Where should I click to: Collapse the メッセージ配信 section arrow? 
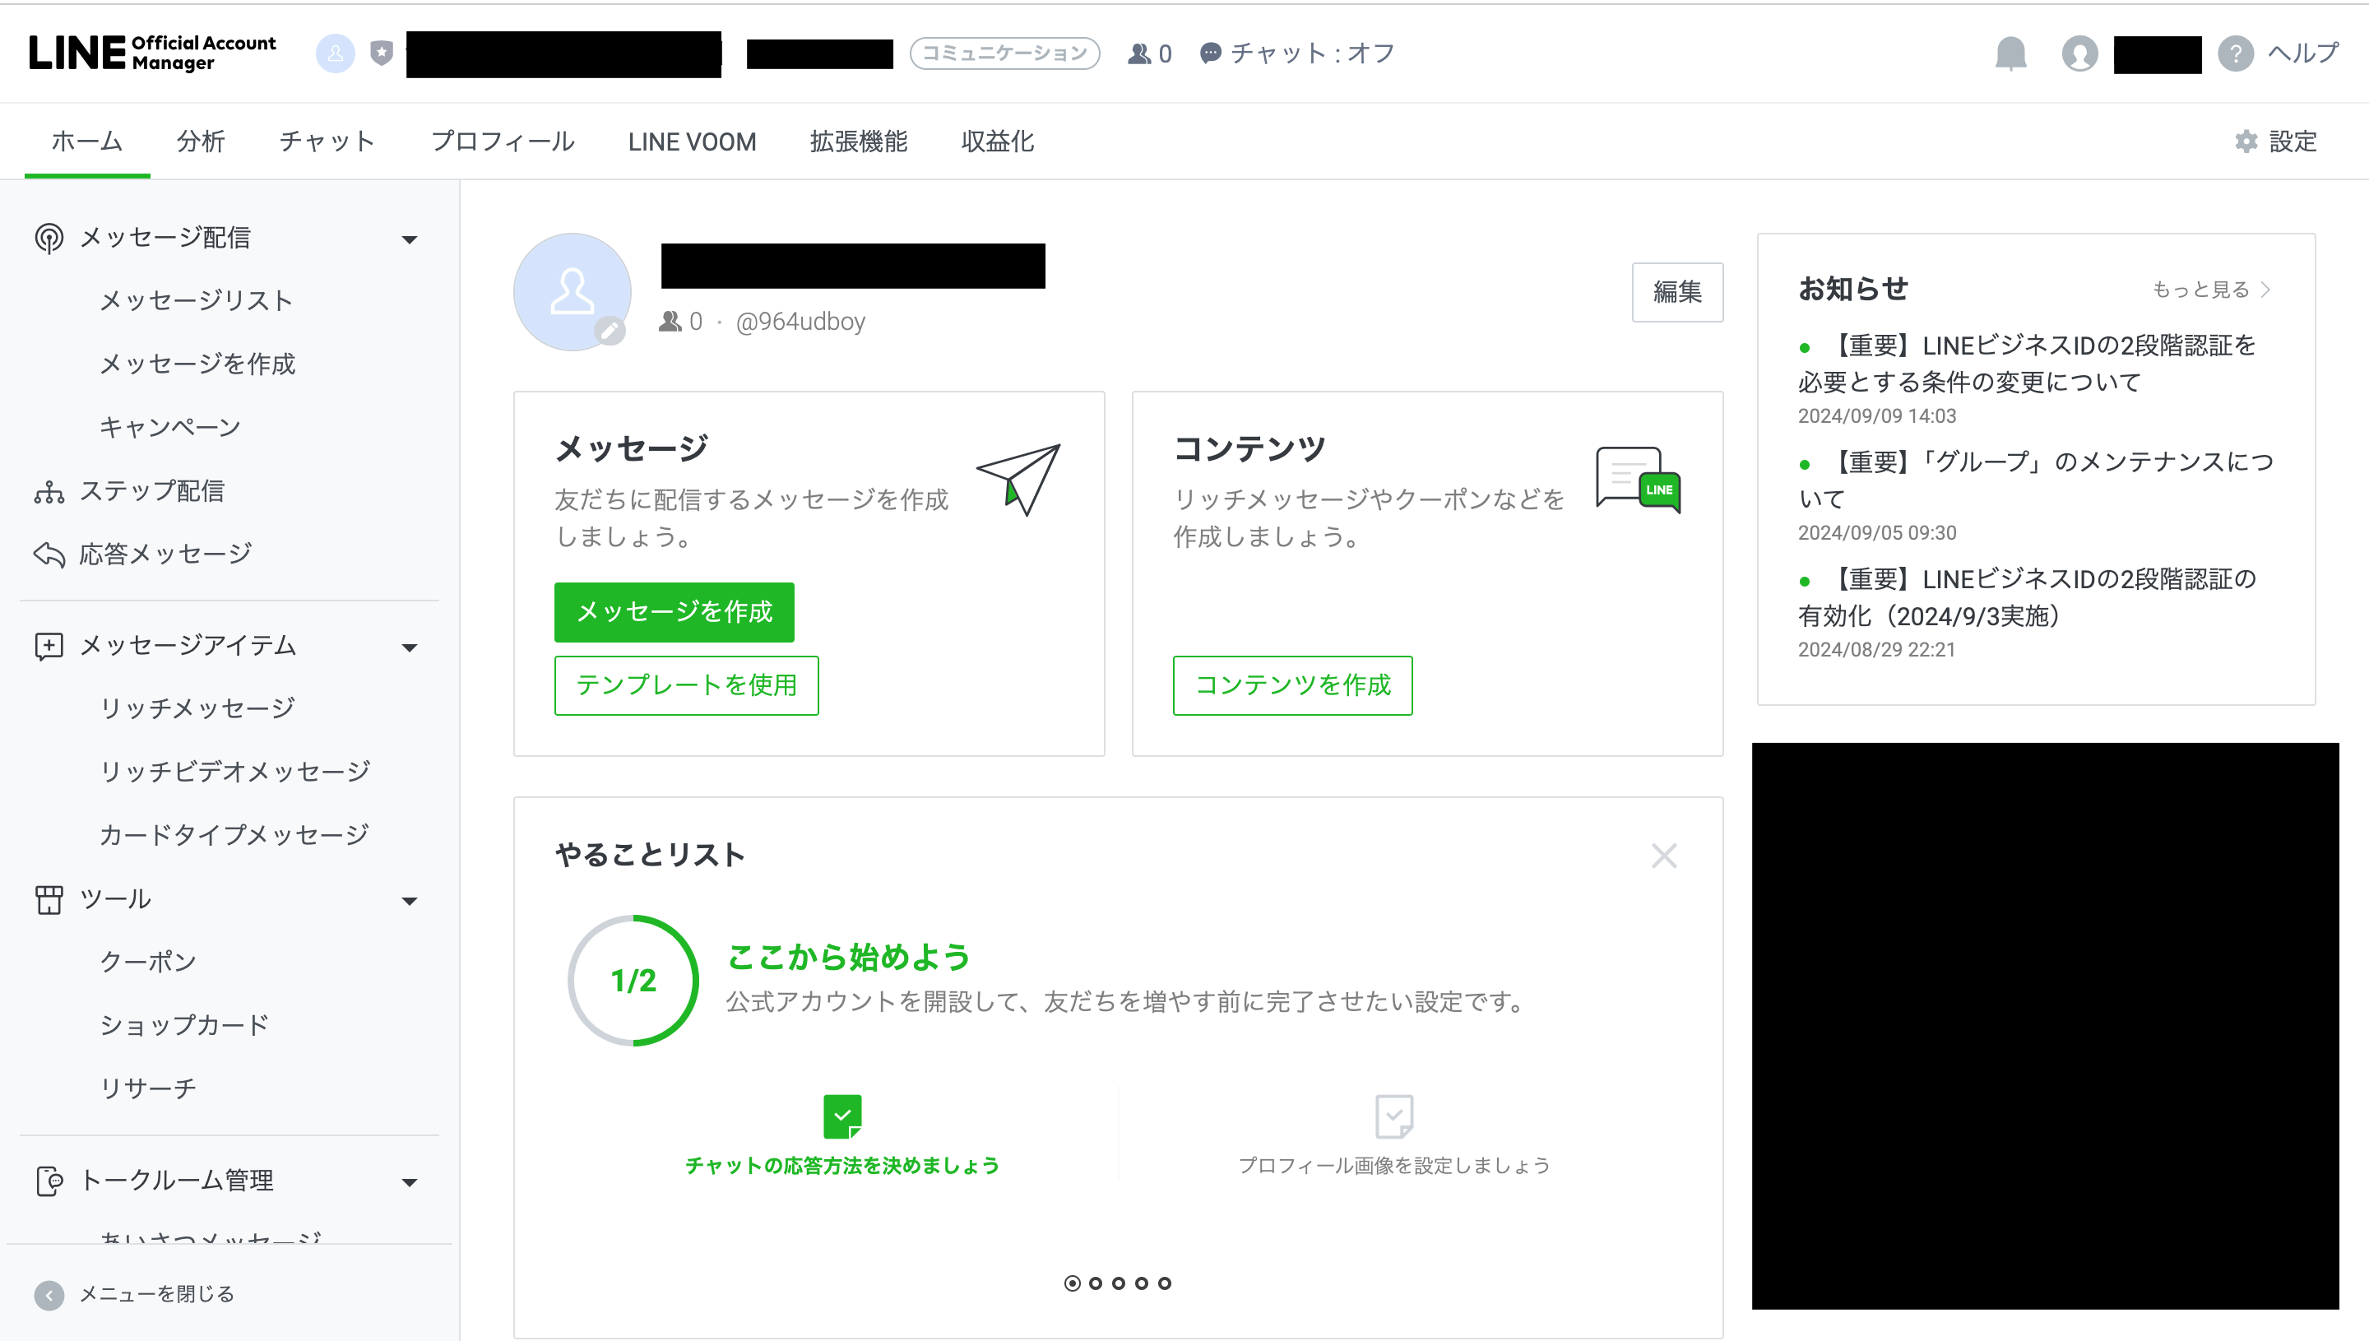[x=410, y=239]
